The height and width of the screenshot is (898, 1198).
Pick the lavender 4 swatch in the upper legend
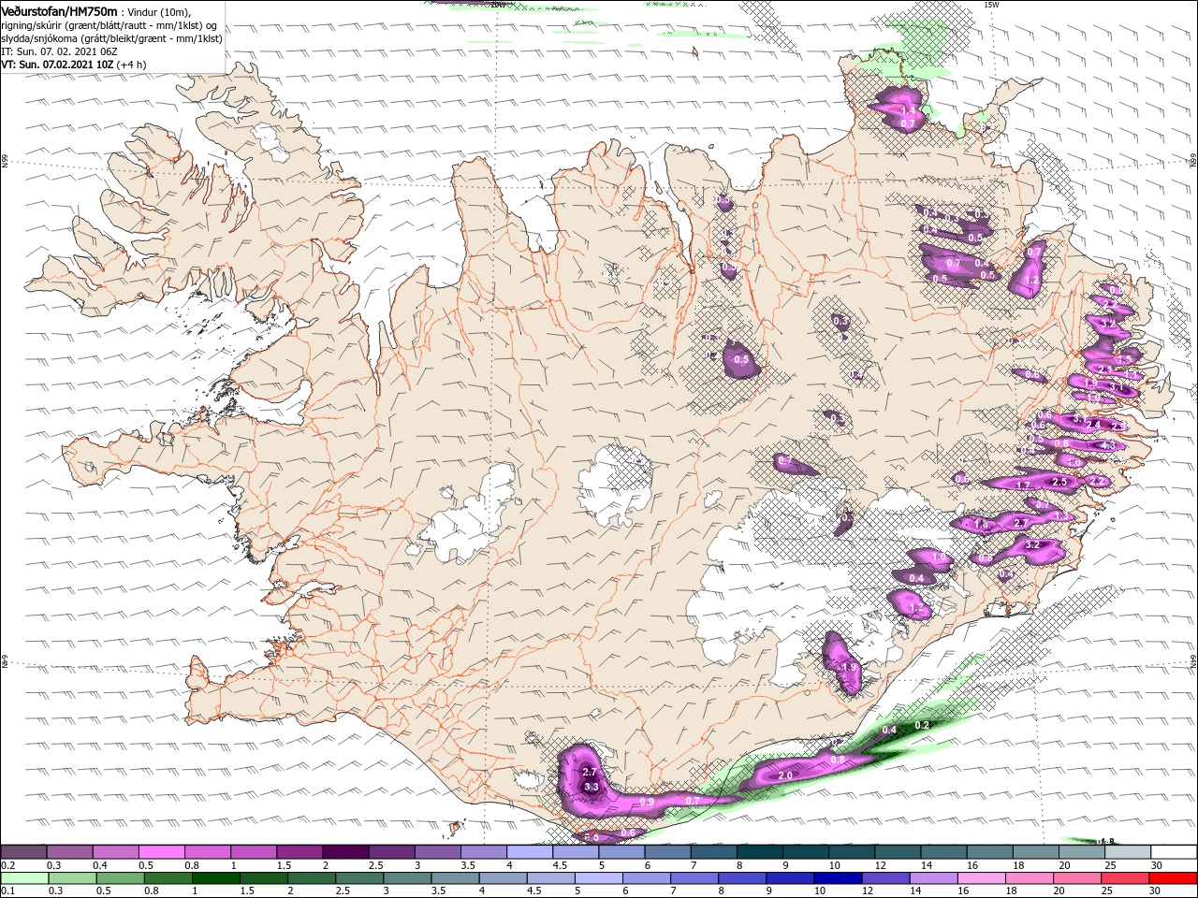point(530,852)
